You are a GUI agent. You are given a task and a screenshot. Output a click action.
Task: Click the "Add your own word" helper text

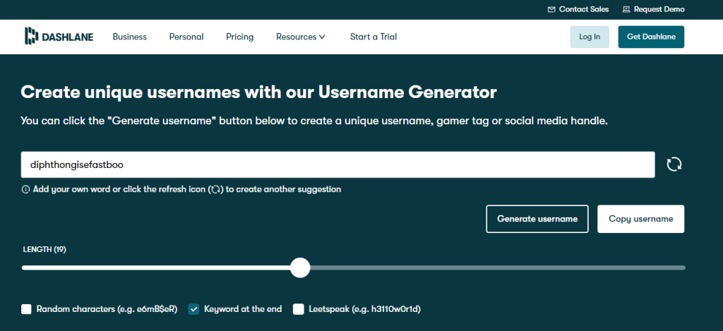click(187, 189)
